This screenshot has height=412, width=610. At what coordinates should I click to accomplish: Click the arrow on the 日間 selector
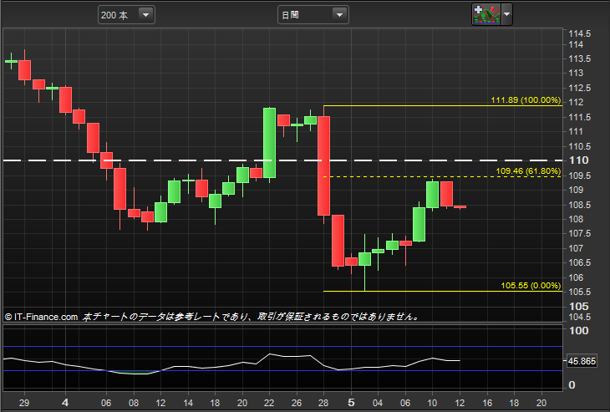point(339,15)
